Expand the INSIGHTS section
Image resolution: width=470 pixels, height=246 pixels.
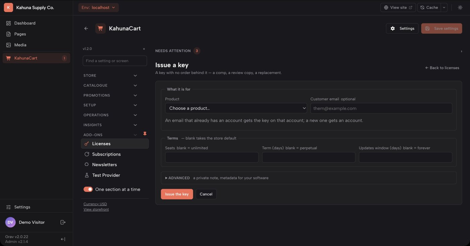pos(110,125)
